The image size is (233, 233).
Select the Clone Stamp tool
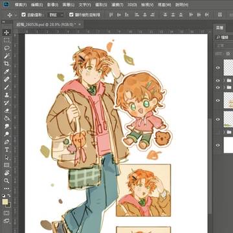click(6, 95)
